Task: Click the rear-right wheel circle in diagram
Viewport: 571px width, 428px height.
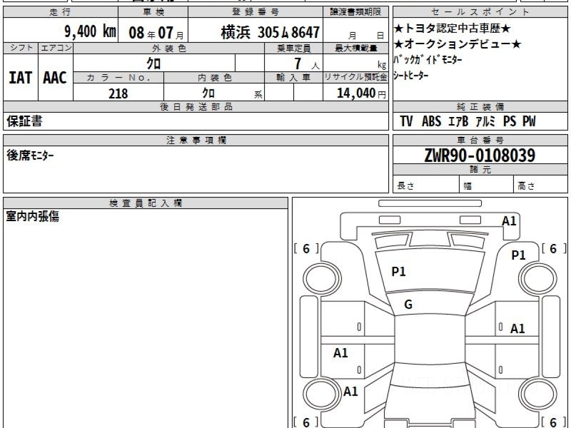Action: coord(537,395)
